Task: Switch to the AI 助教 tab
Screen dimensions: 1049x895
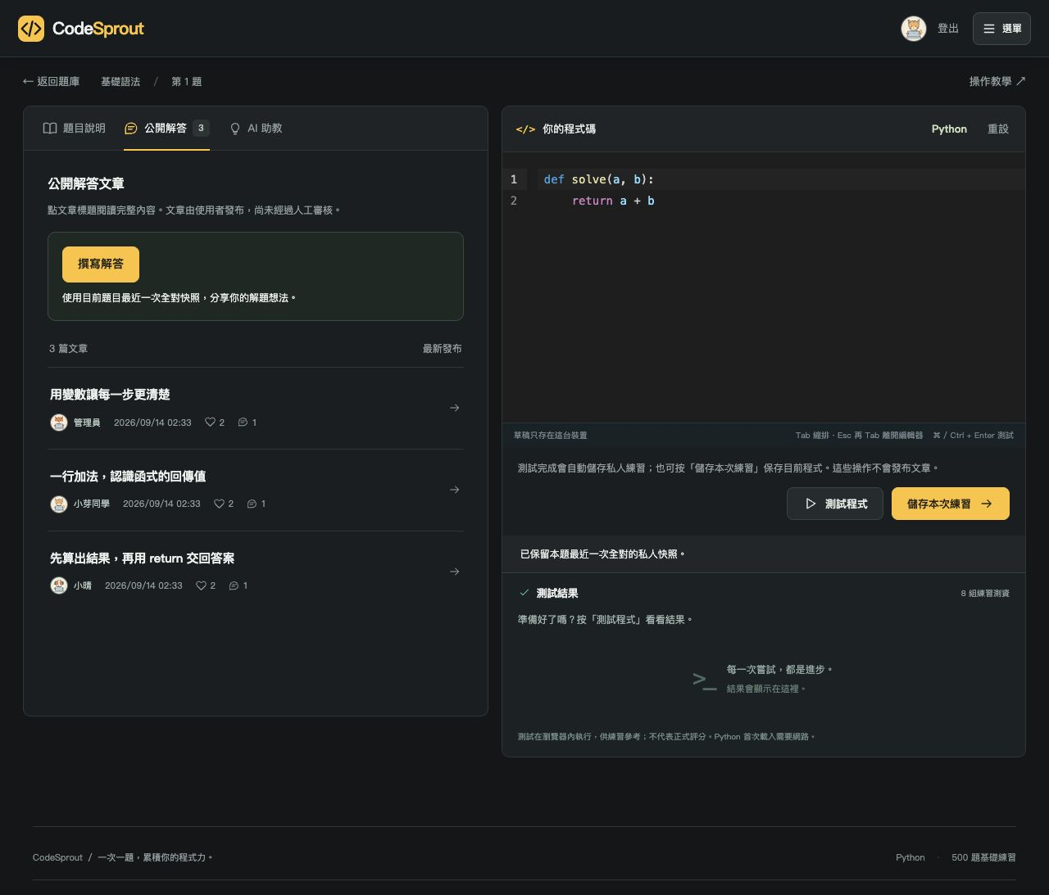Action: (x=256, y=129)
